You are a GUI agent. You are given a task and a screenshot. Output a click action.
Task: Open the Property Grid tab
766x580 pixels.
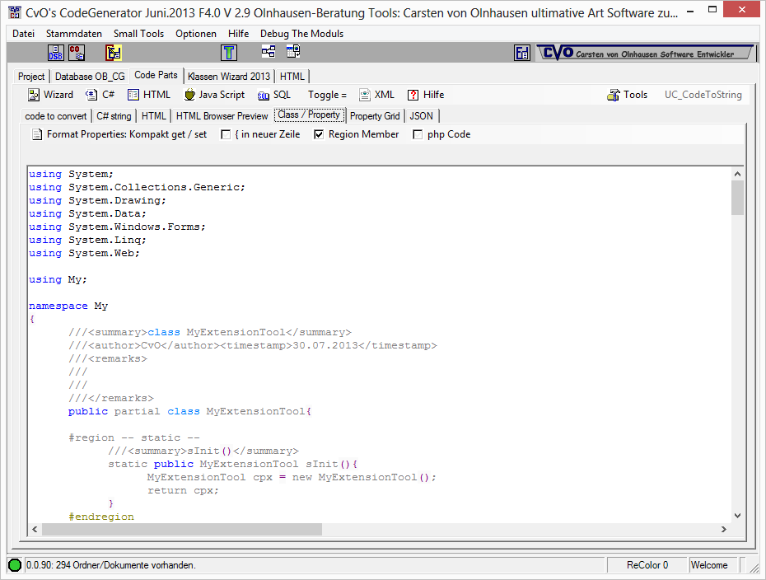(375, 116)
